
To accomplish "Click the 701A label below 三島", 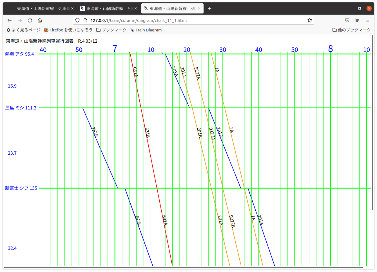I will tap(220, 132).
